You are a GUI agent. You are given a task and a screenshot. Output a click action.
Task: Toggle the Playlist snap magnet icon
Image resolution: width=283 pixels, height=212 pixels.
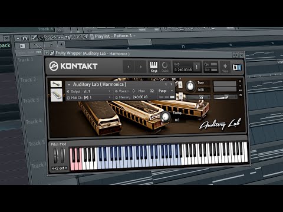pos(25,38)
